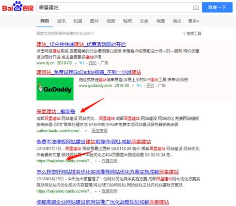Click the result count text 百度为您找到相关结果
The image size is (236, 206).
(65, 33)
